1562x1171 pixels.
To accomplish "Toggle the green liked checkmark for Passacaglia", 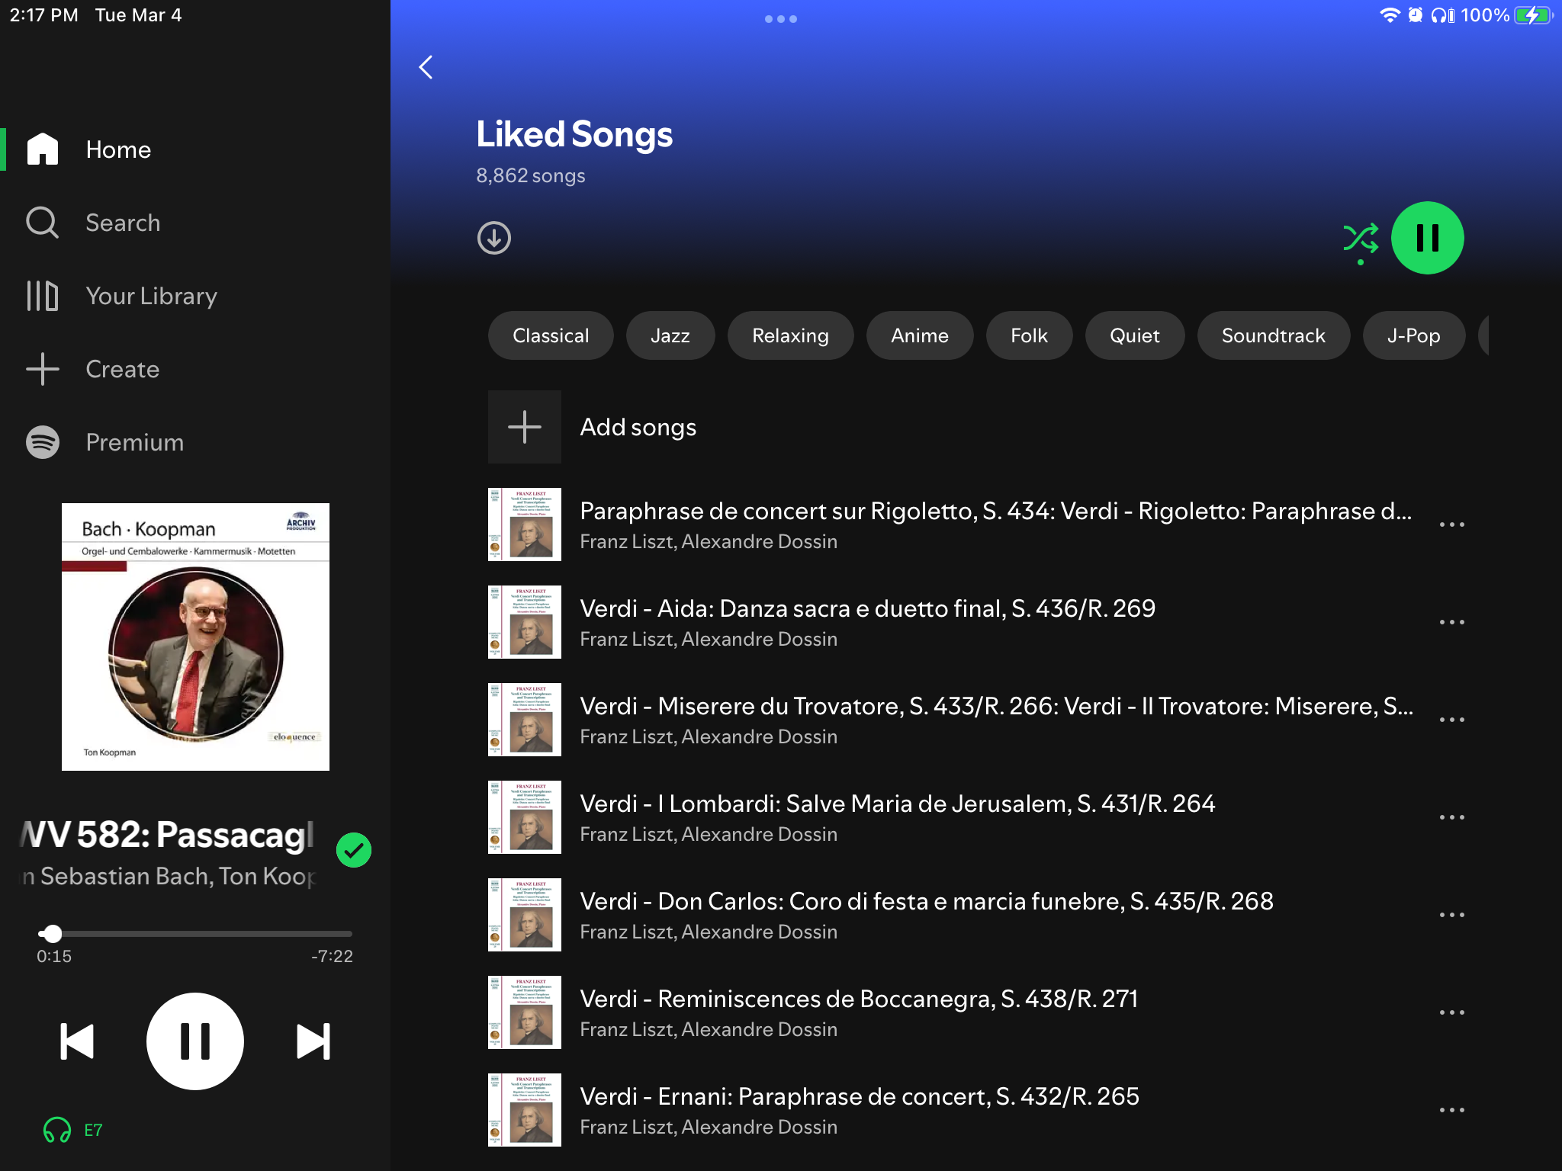I will tap(354, 850).
